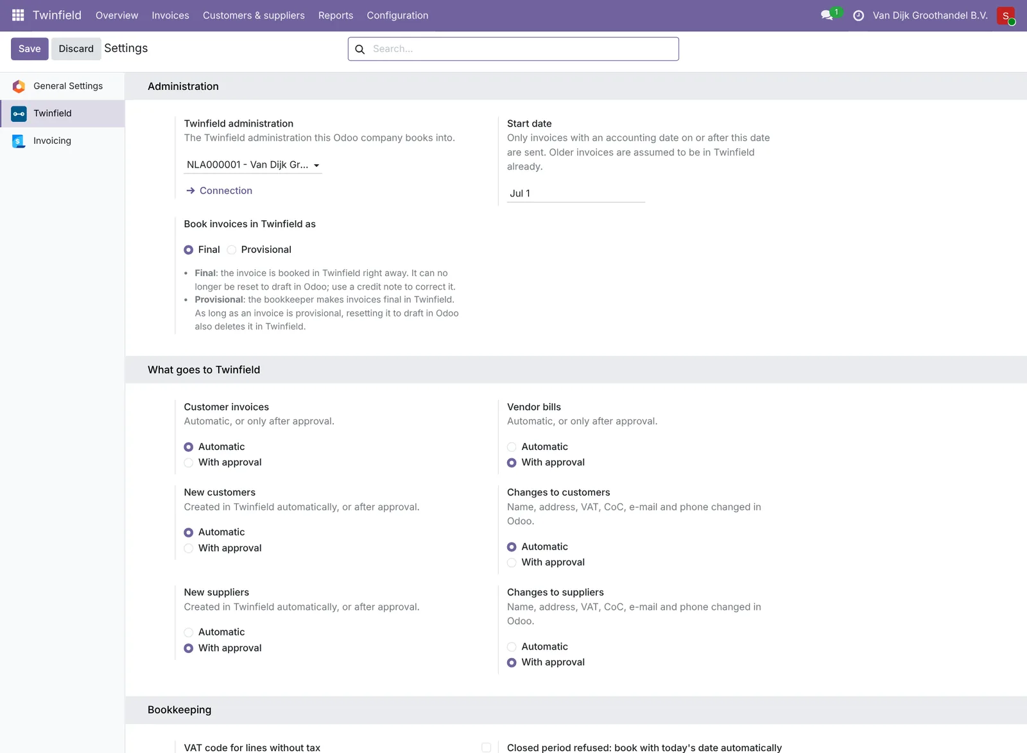Click company name Van Dijk Groothandel B.V.
1027x753 pixels.
click(930, 15)
